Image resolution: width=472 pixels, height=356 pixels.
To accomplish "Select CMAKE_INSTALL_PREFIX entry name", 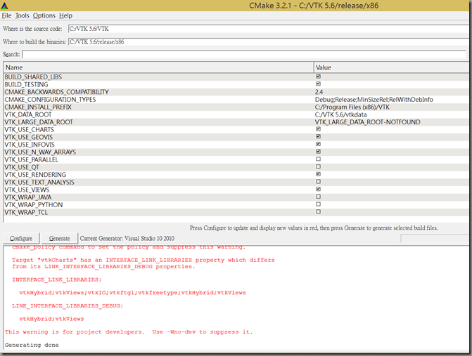I will (38, 107).
